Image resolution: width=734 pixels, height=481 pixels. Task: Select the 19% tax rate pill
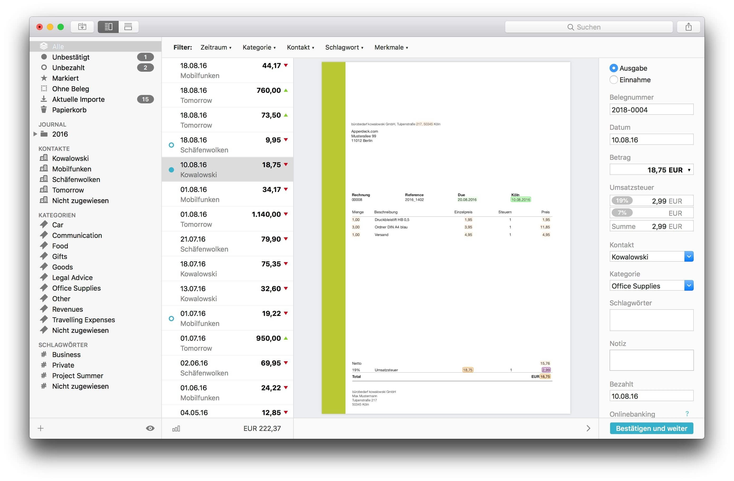(622, 200)
